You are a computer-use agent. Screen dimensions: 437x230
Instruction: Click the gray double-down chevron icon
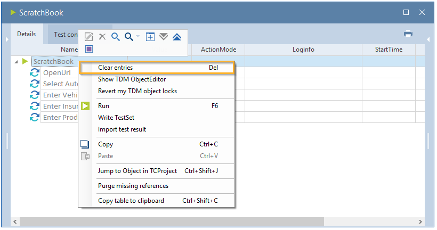tap(164, 37)
